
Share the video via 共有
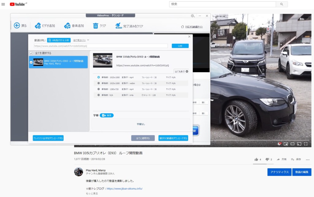[281, 159]
